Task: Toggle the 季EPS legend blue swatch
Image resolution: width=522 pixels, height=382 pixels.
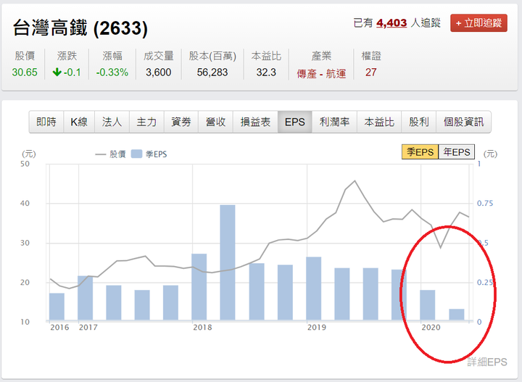Action: (136, 154)
